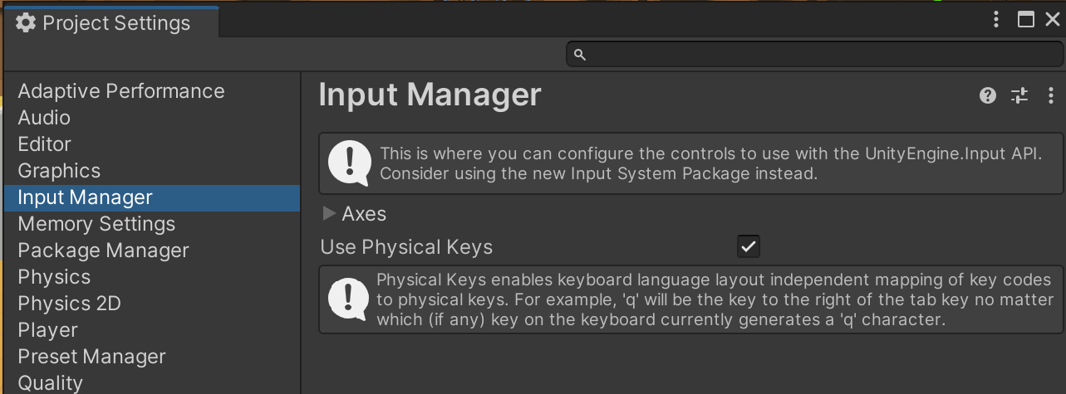The image size is (1066, 394).
Task: Open the Graphics settings page
Action: coord(59,171)
